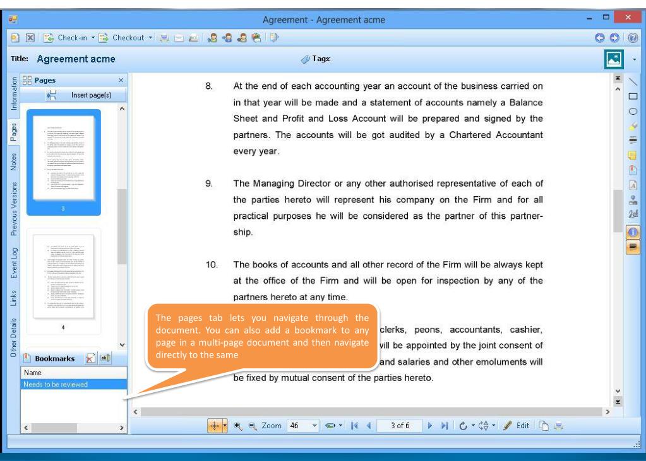This screenshot has width=646, height=461.
Task: Open the Information side tab
Action: 14,93
